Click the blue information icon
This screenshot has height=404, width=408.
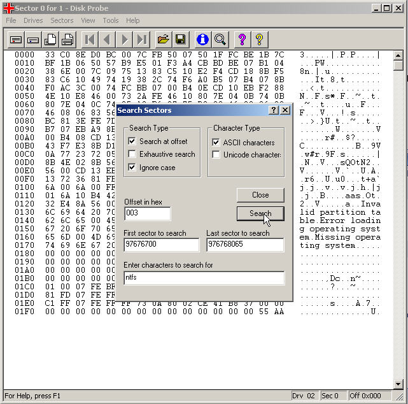coord(202,40)
